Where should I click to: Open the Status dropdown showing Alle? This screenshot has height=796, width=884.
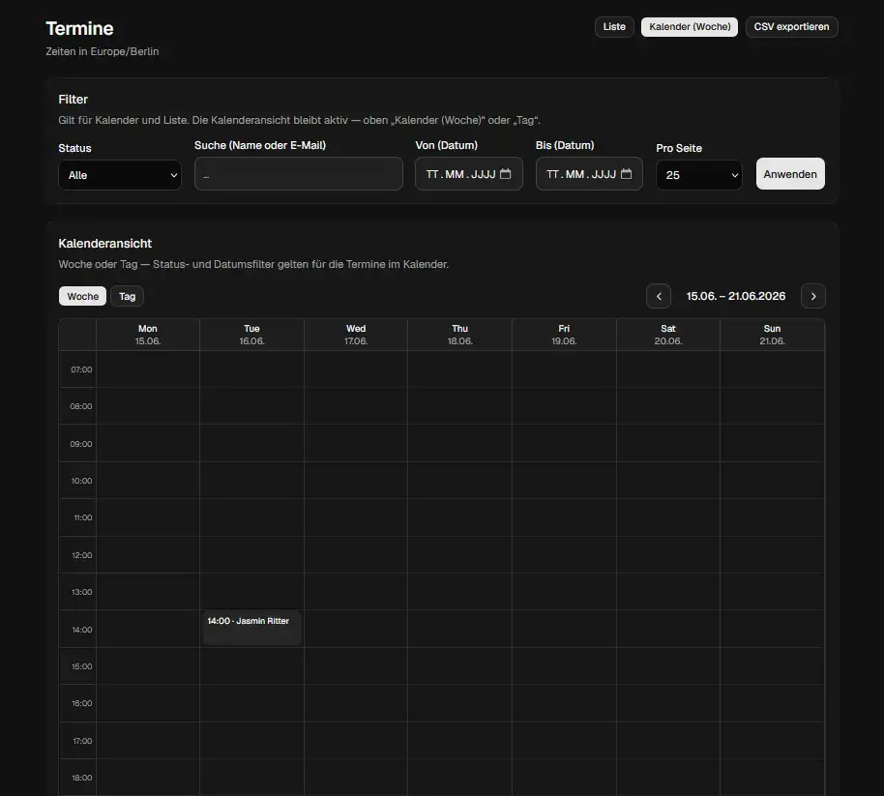(120, 175)
